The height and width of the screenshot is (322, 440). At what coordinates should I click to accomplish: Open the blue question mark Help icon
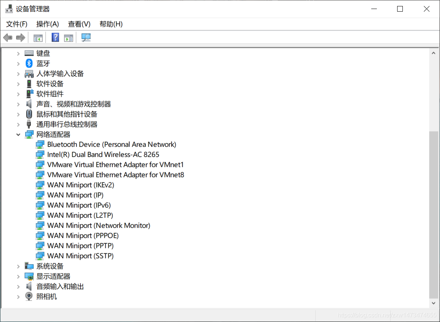click(55, 37)
